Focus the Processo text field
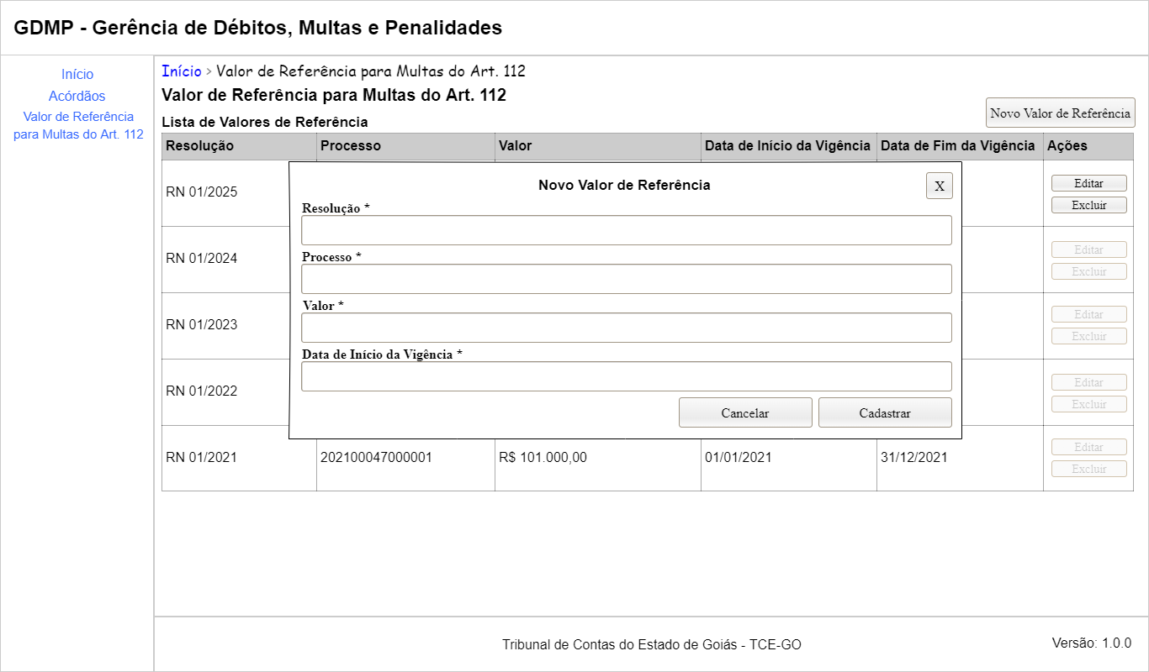 click(627, 279)
